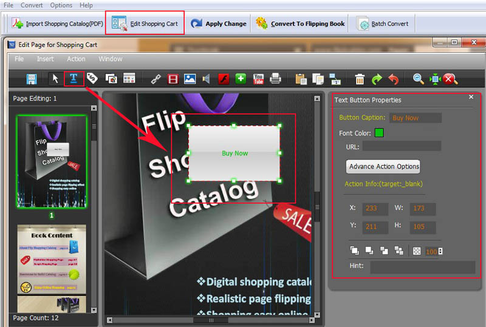The height and width of the screenshot is (327, 486).
Task: Click canvas horizontal scrollbar left arrow
Action: click(x=109, y=320)
